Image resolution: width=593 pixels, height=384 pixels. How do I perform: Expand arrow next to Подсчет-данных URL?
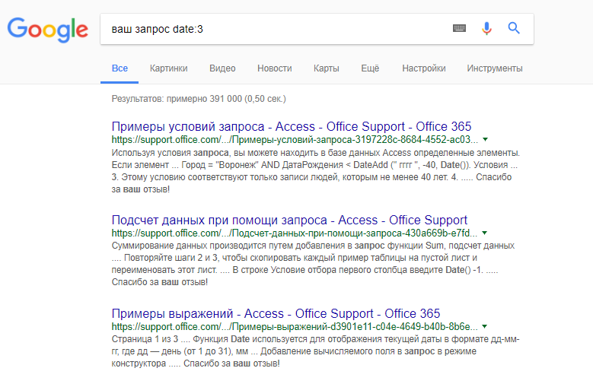click(484, 233)
